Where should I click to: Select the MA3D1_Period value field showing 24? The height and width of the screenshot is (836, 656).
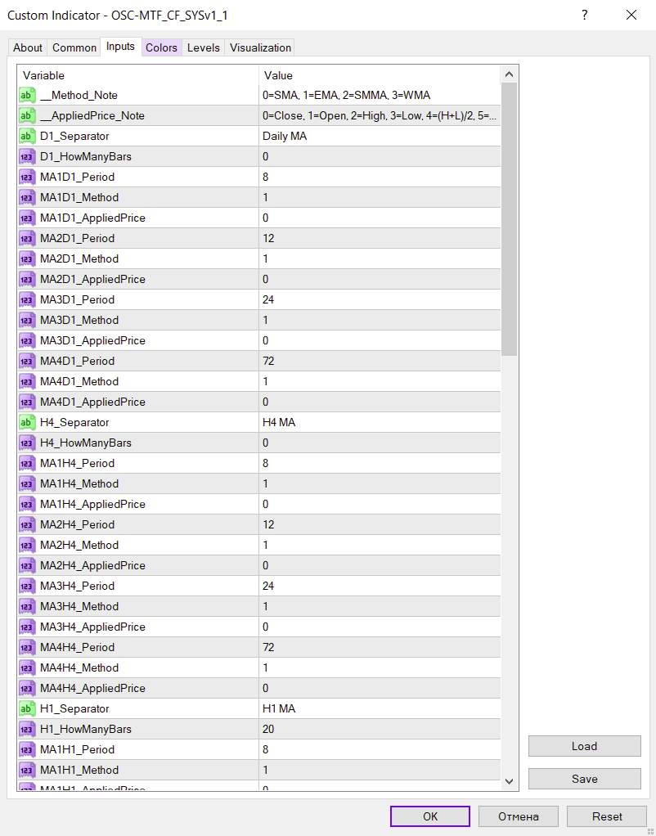tap(379, 299)
